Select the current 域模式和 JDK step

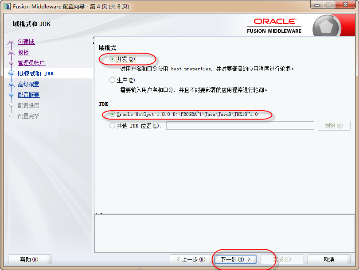[36, 73]
